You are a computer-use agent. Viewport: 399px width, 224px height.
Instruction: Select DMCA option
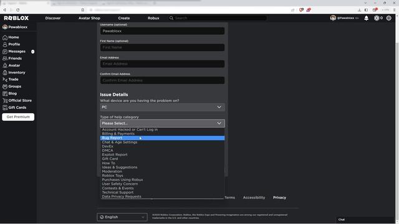pos(162,151)
